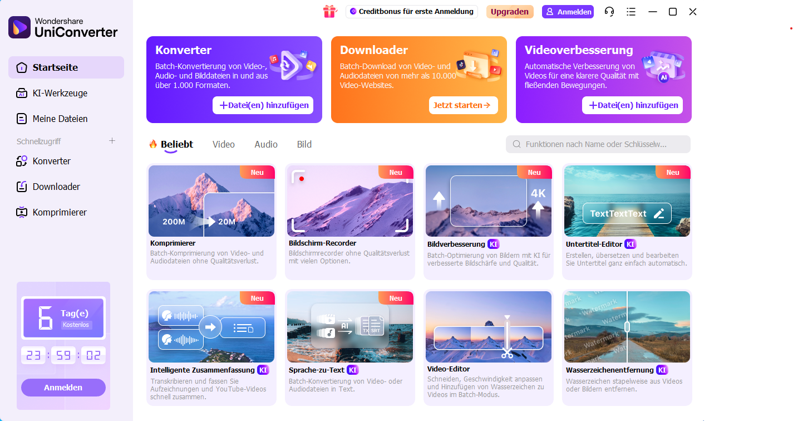Screen dimensions: 793x421
Task: Select Meine Dateien in the sidebar
Action: (58, 119)
